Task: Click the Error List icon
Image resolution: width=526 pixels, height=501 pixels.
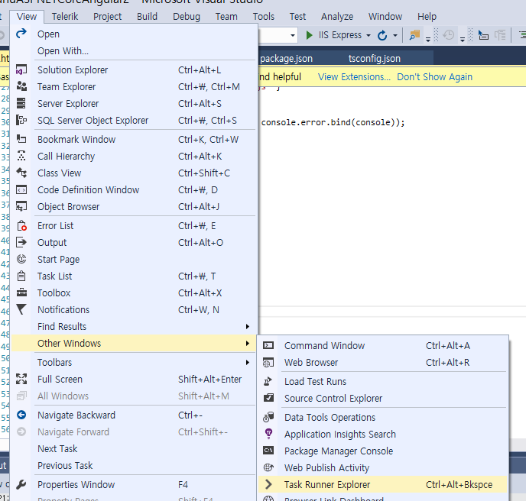Action: tap(21, 225)
